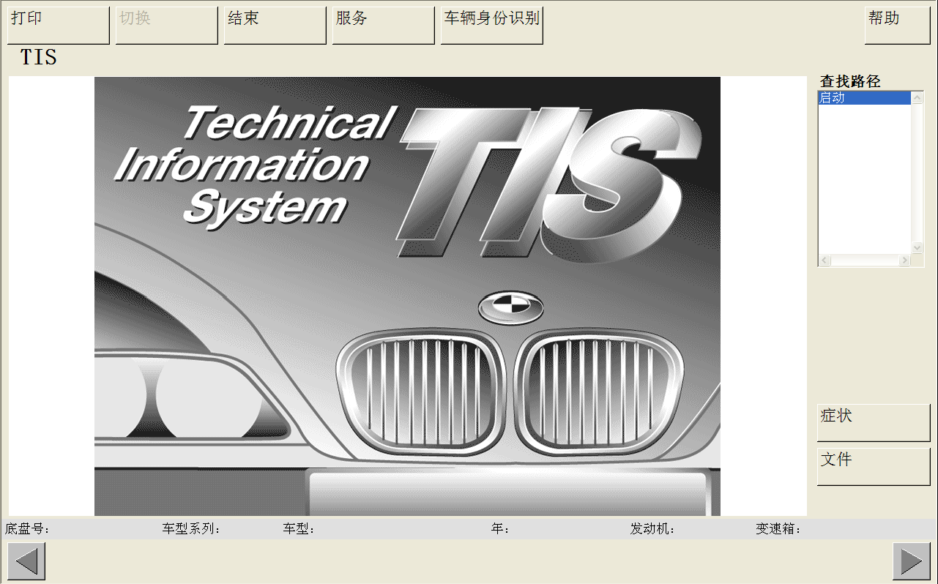Click the 症状 (Symptoms) button
Viewport: 938px width, 584px height.
pos(874,423)
